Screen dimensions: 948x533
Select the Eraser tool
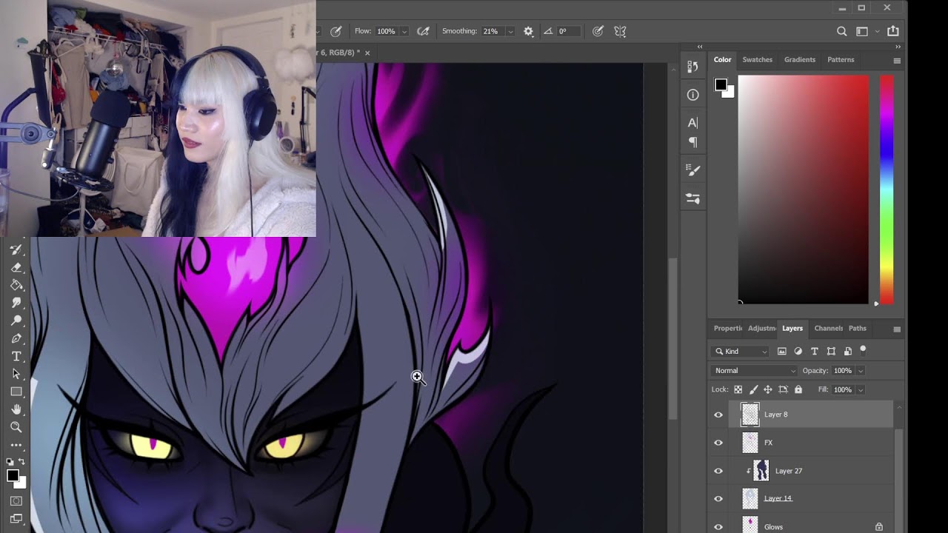16,267
